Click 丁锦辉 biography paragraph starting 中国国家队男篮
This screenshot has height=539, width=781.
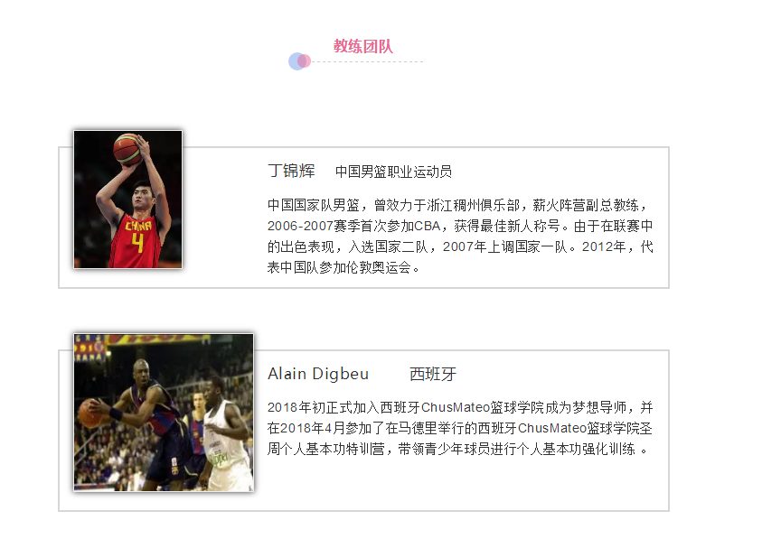click(460, 237)
